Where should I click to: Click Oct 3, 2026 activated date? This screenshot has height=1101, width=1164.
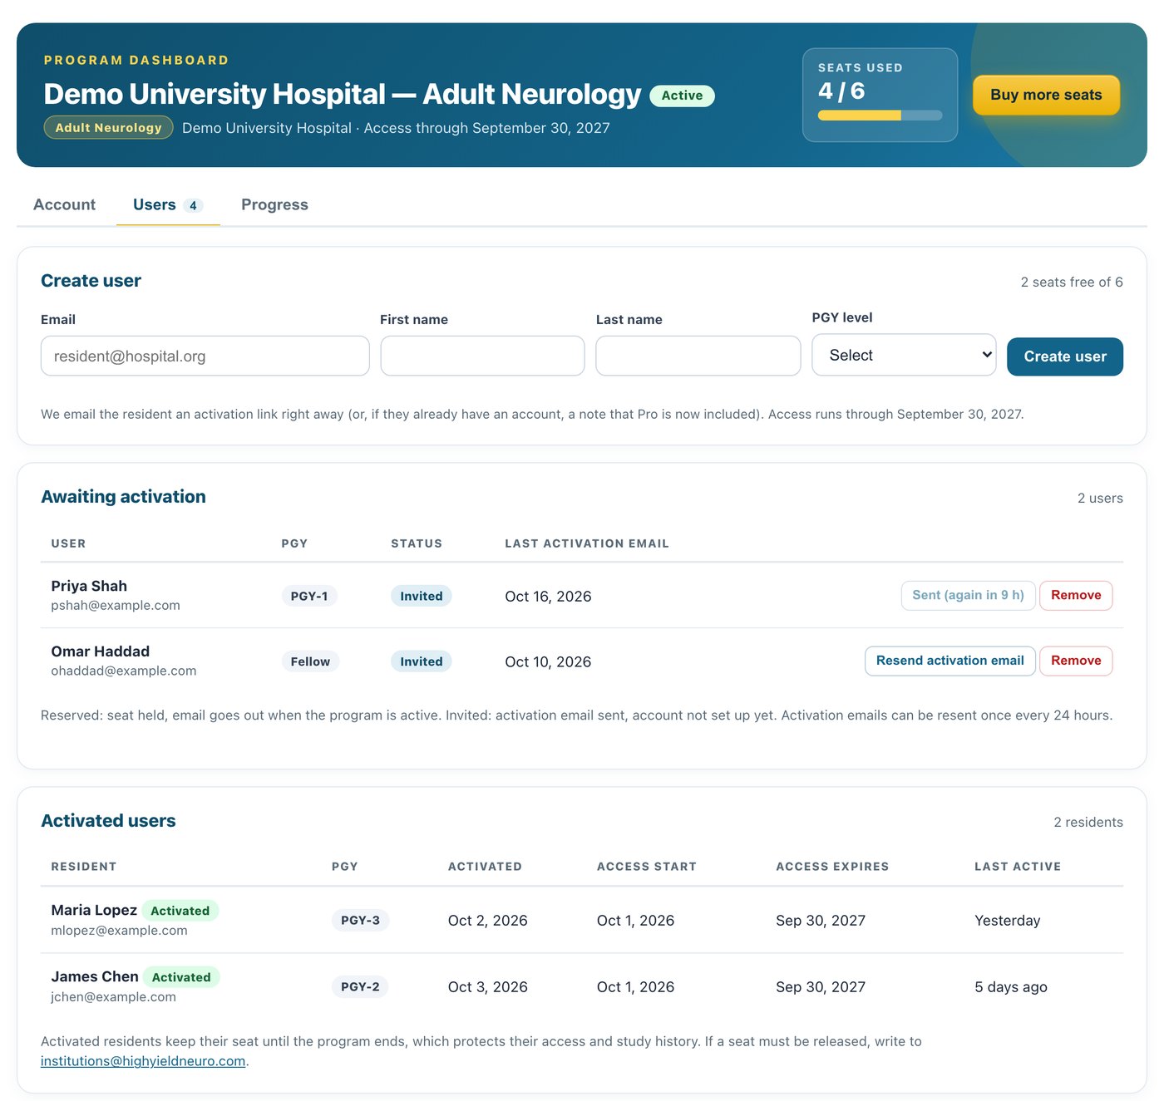[488, 986]
